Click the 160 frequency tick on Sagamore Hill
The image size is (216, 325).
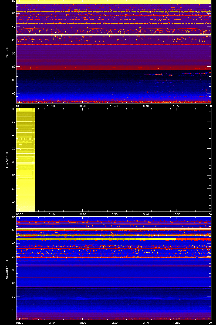coord(13,230)
